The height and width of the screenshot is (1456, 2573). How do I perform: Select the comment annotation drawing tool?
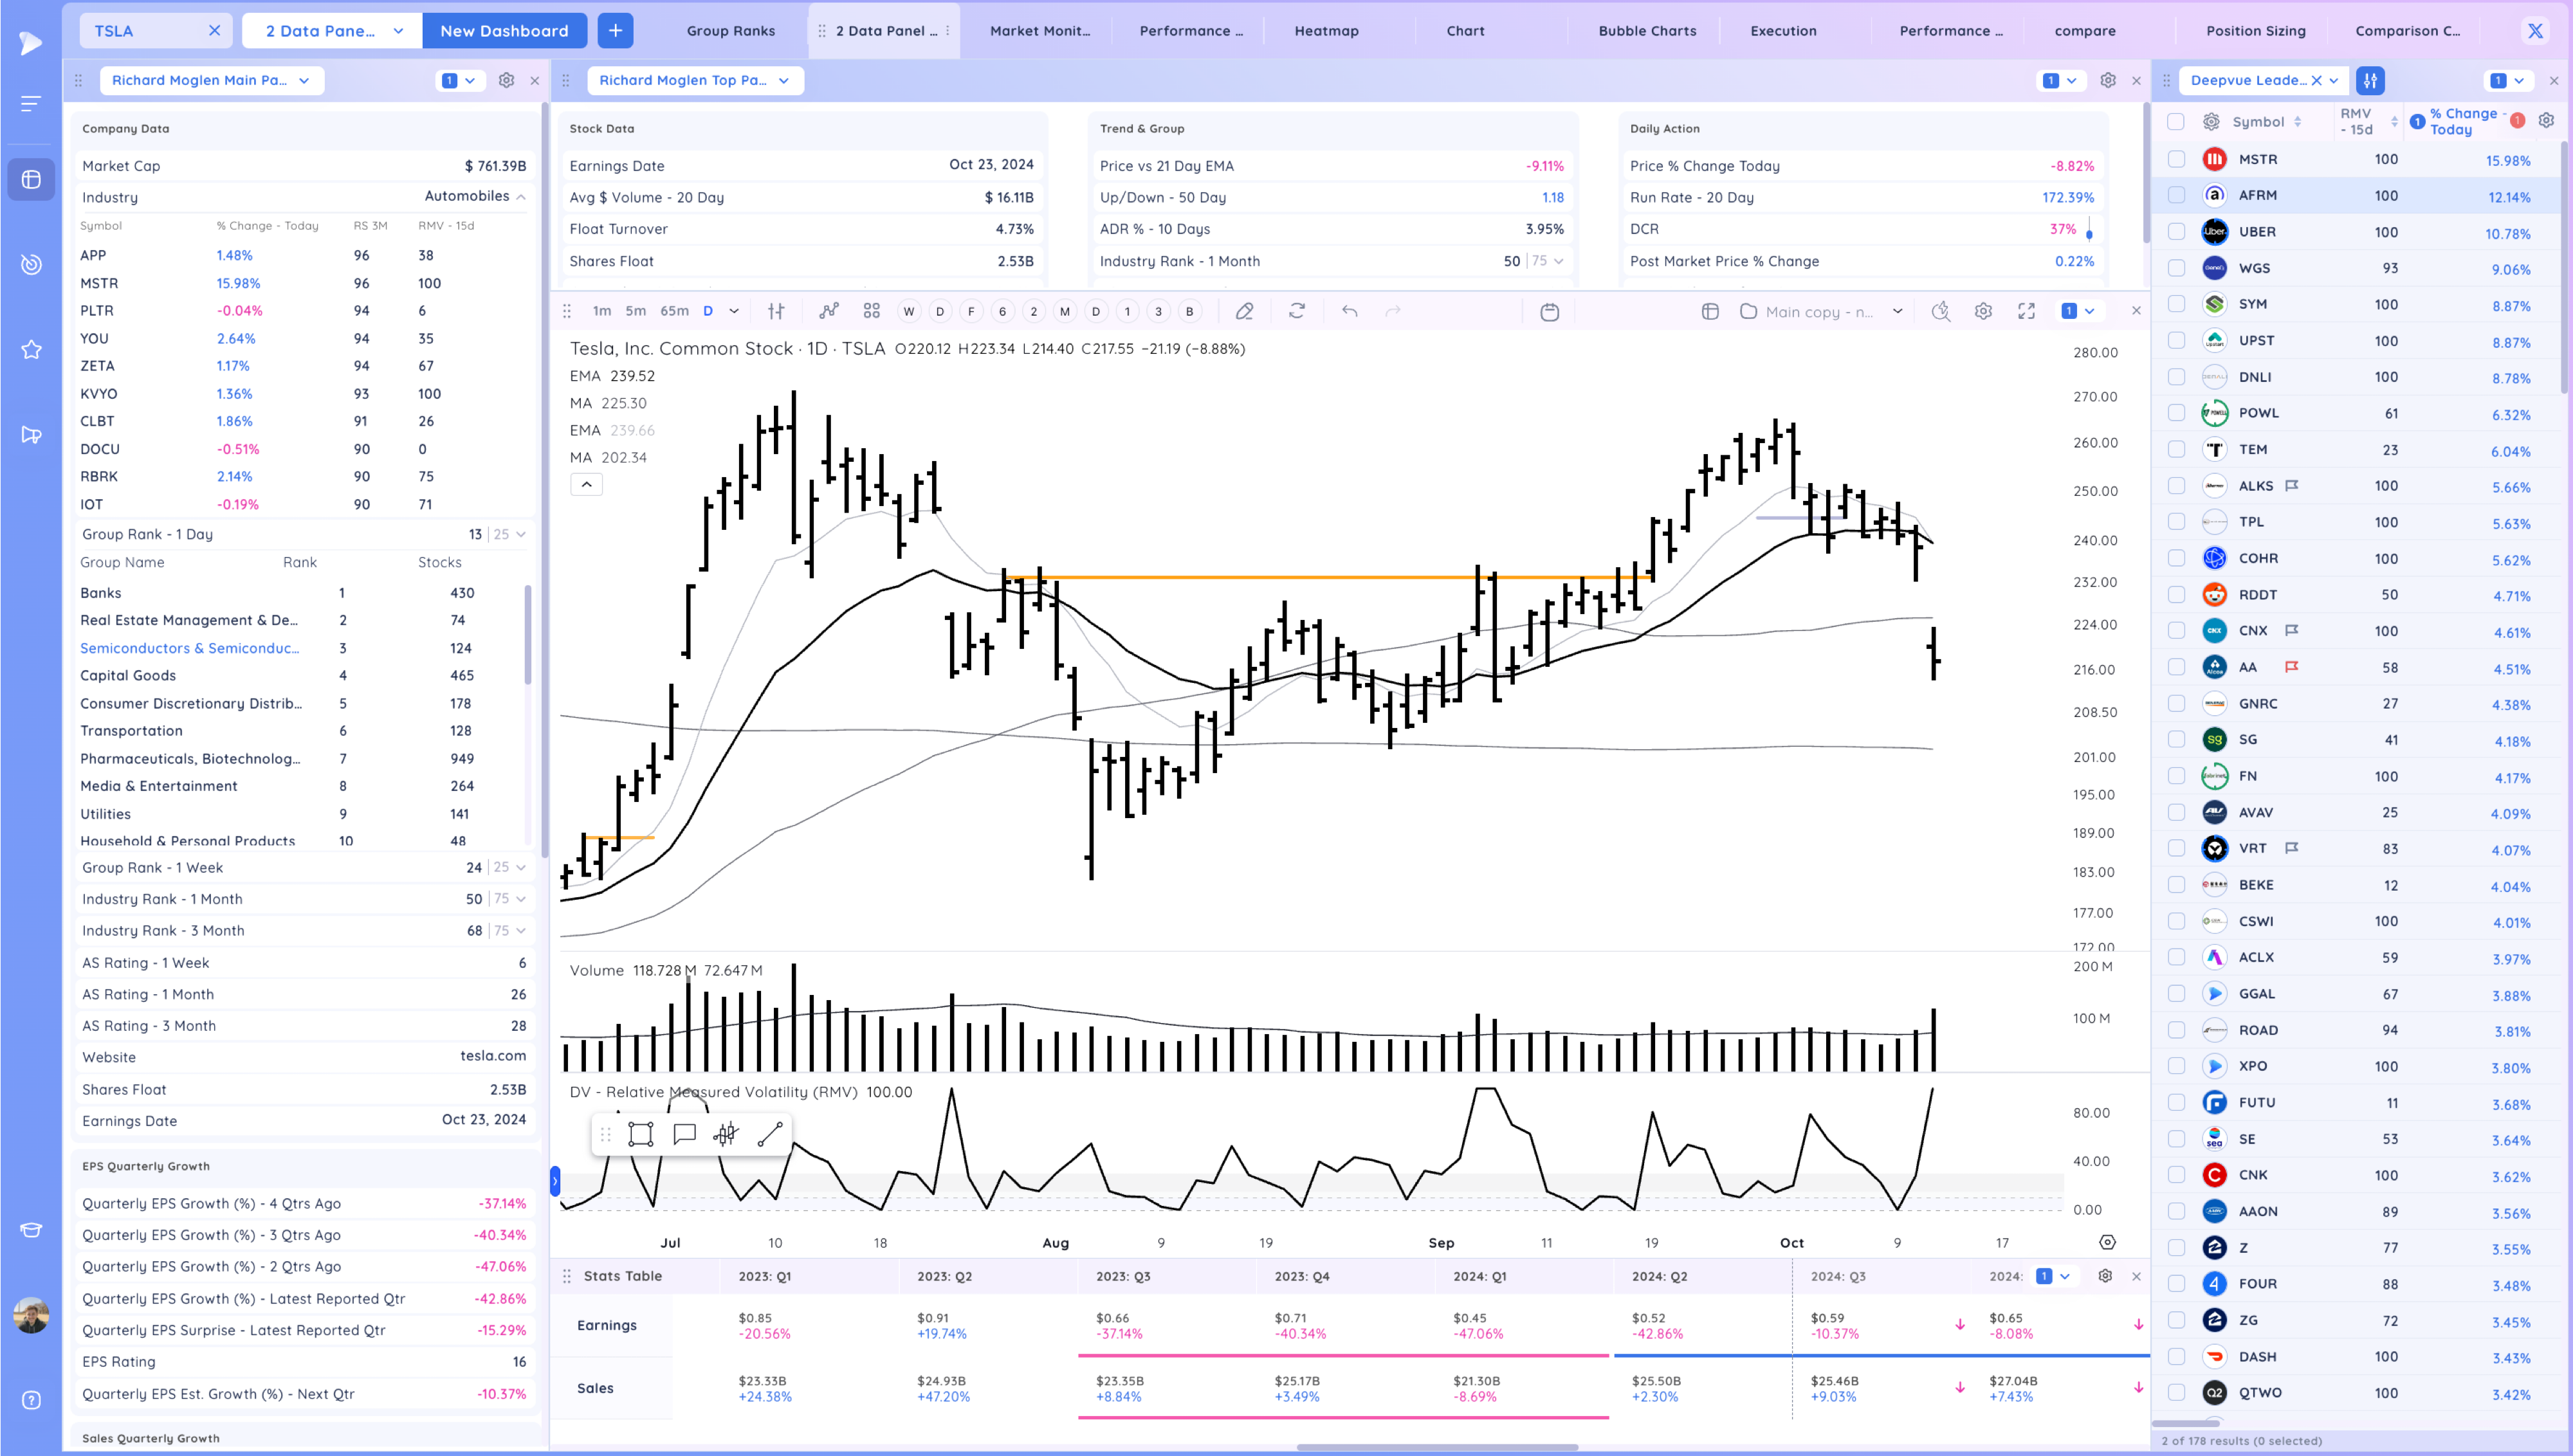(x=684, y=1134)
